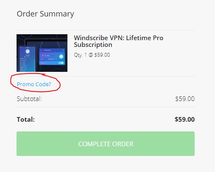The image size is (215, 172).
Task: Toggle the Firewall switch in desktop app mockup
Action: (61, 63)
